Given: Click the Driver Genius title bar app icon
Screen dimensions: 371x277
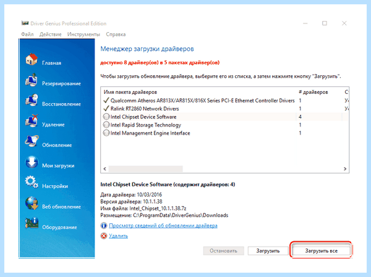Looking at the screenshot, I should 25,23.
